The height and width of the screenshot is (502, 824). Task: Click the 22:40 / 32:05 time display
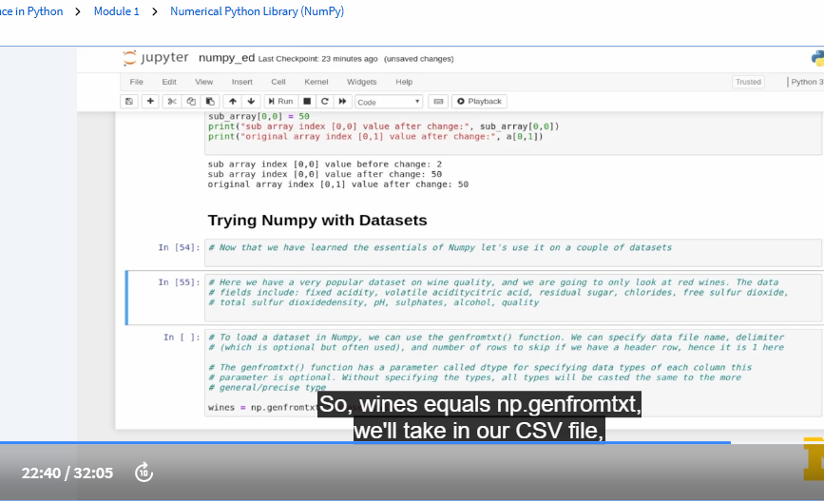67,473
